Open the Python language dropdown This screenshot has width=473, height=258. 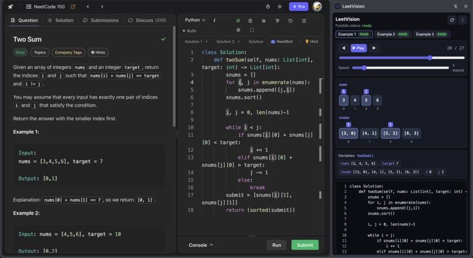pos(195,20)
